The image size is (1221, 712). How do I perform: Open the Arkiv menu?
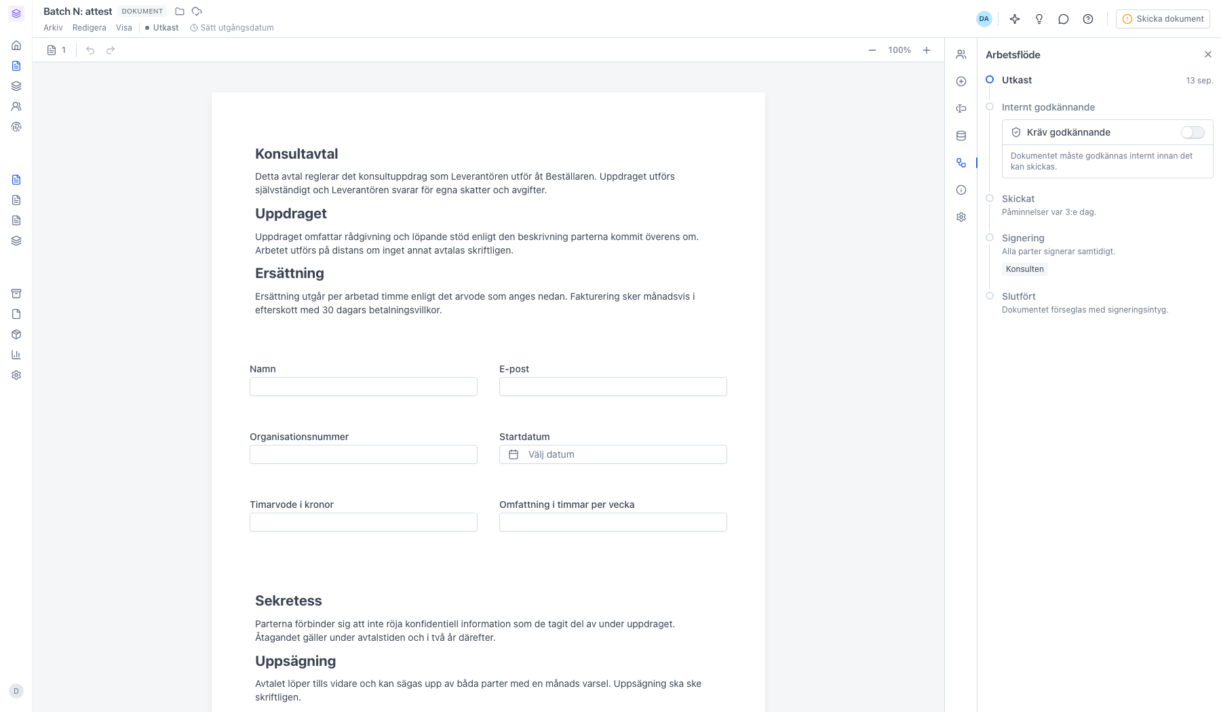point(53,28)
